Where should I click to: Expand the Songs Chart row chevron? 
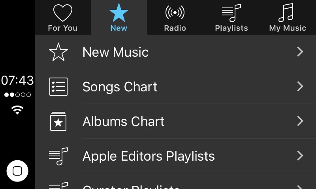coord(300,87)
